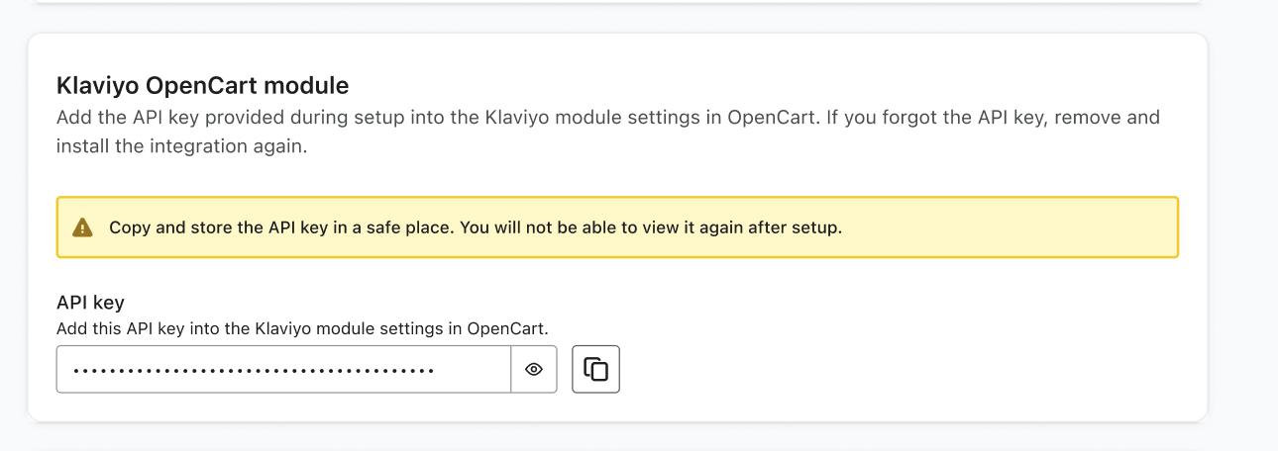Click "You will not be able to view" sentence
The height and width of the screenshot is (451, 1278).
[x=654, y=227]
